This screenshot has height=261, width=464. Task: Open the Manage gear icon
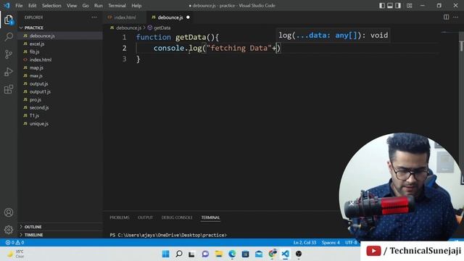(x=9, y=229)
